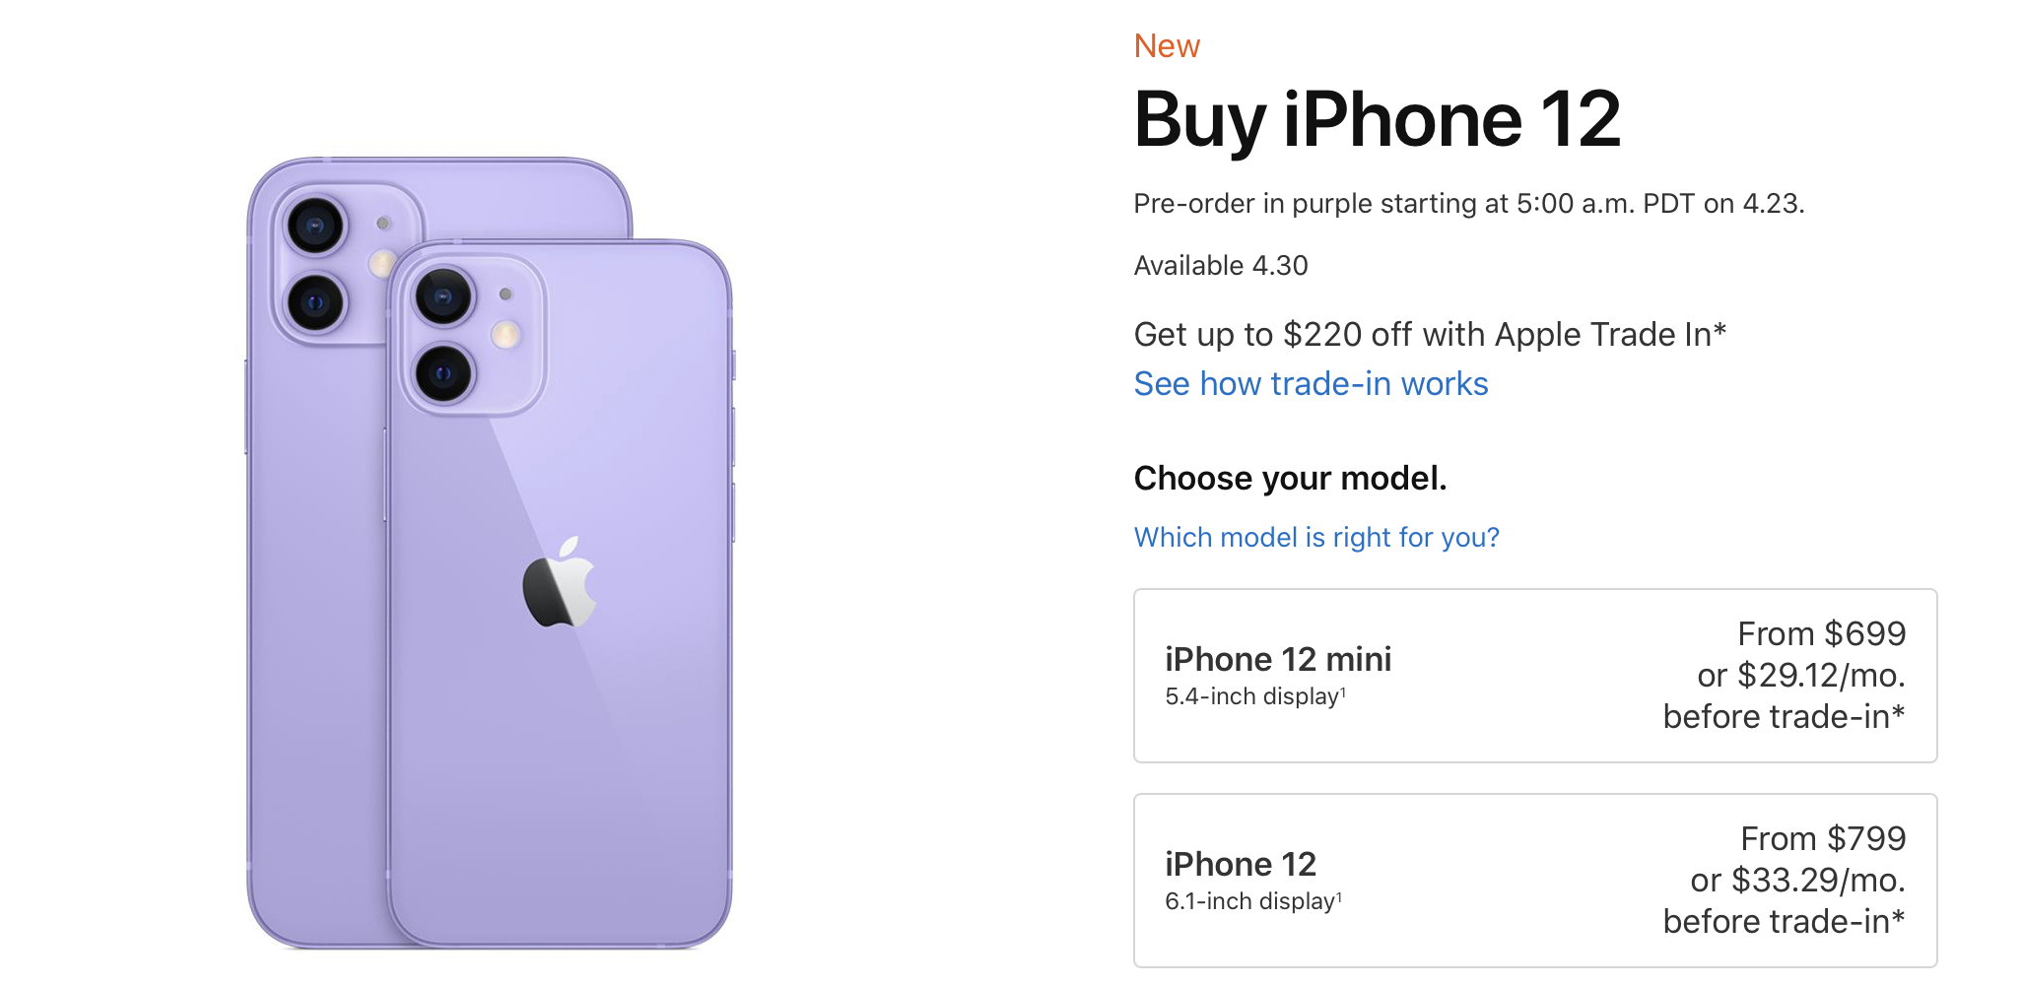Click the front iPhone's lower camera lens
This screenshot has width=2022, height=985.
coord(442,373)
